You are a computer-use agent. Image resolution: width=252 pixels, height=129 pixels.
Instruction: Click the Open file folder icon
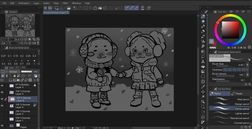(69, 8)
